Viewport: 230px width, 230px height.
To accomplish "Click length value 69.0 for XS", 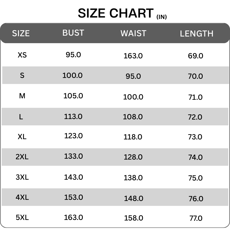I will coord(195,56).
